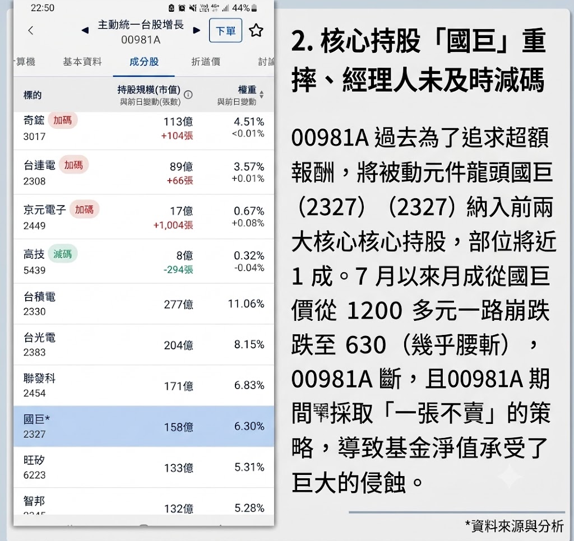574x541 pixels.
Task: Tap the back arrow icon
Action: (x=31, y=30)
